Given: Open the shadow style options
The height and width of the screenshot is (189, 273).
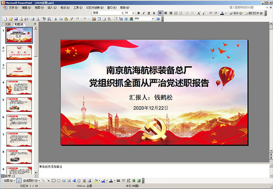Looking at the screenshot, I should coord(134,181).
